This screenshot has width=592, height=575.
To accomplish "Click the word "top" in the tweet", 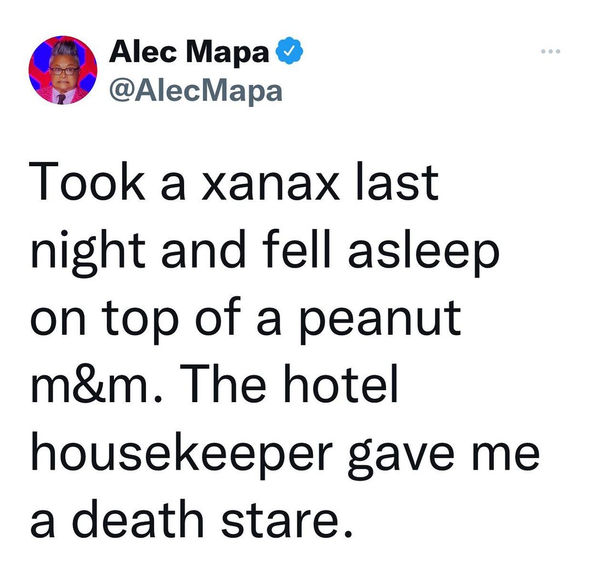I will click(x=128, y=321).
